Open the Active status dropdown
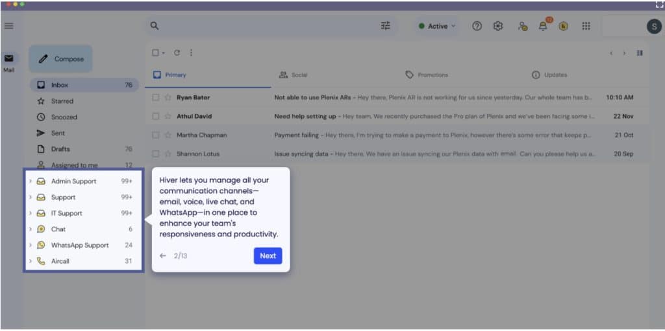Image resolution: width=665 pixels, height=331 pixels. 437,27
